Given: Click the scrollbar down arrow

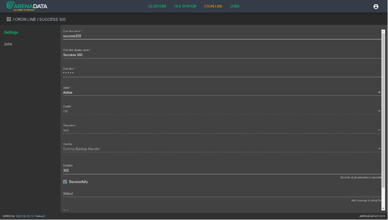Looking at the screenshot, I should point(383,209).
